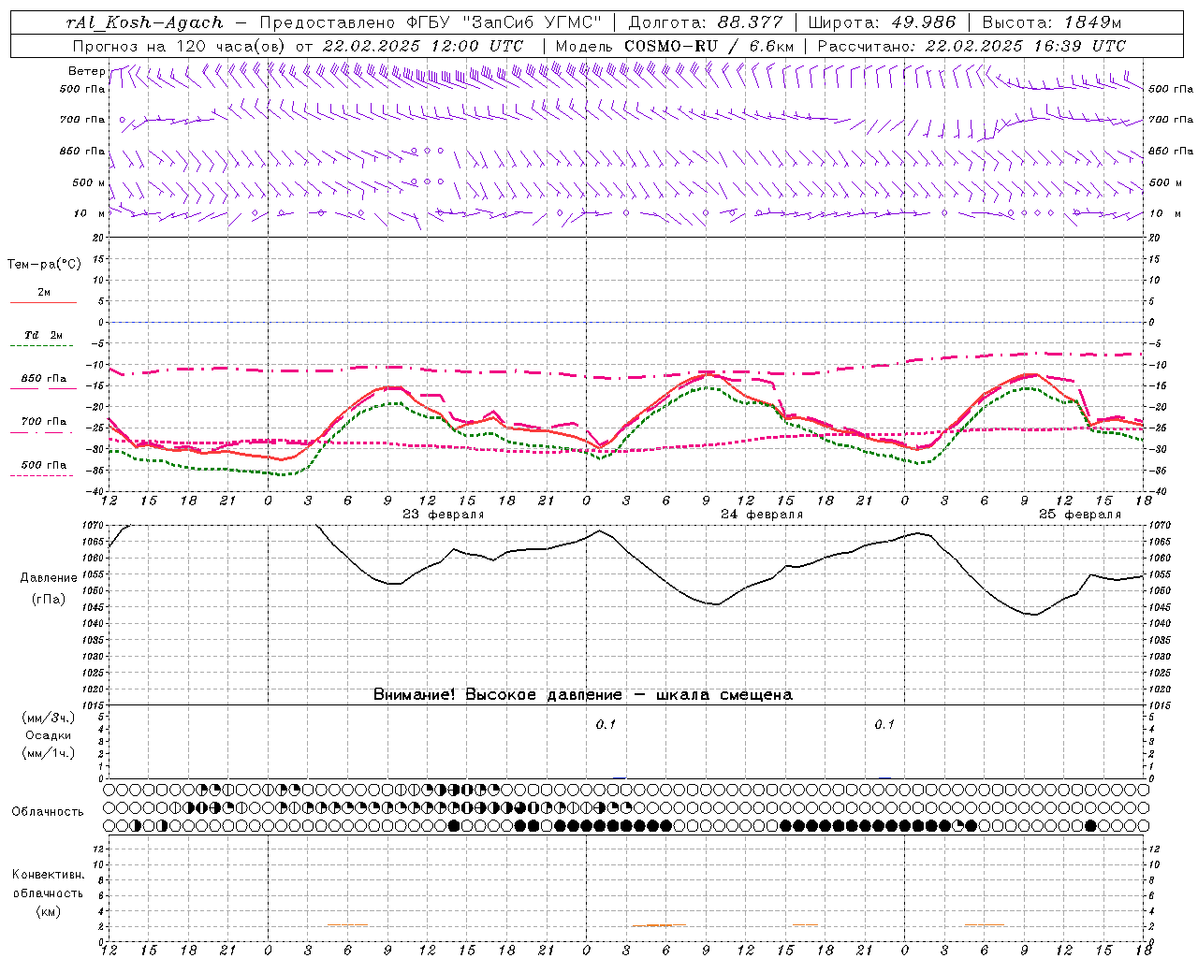Image resolution: width=1198 pixels, height=958 pixels.
Task: Click the (гПа) unit label under Давление
Action: tap(49, 600)
